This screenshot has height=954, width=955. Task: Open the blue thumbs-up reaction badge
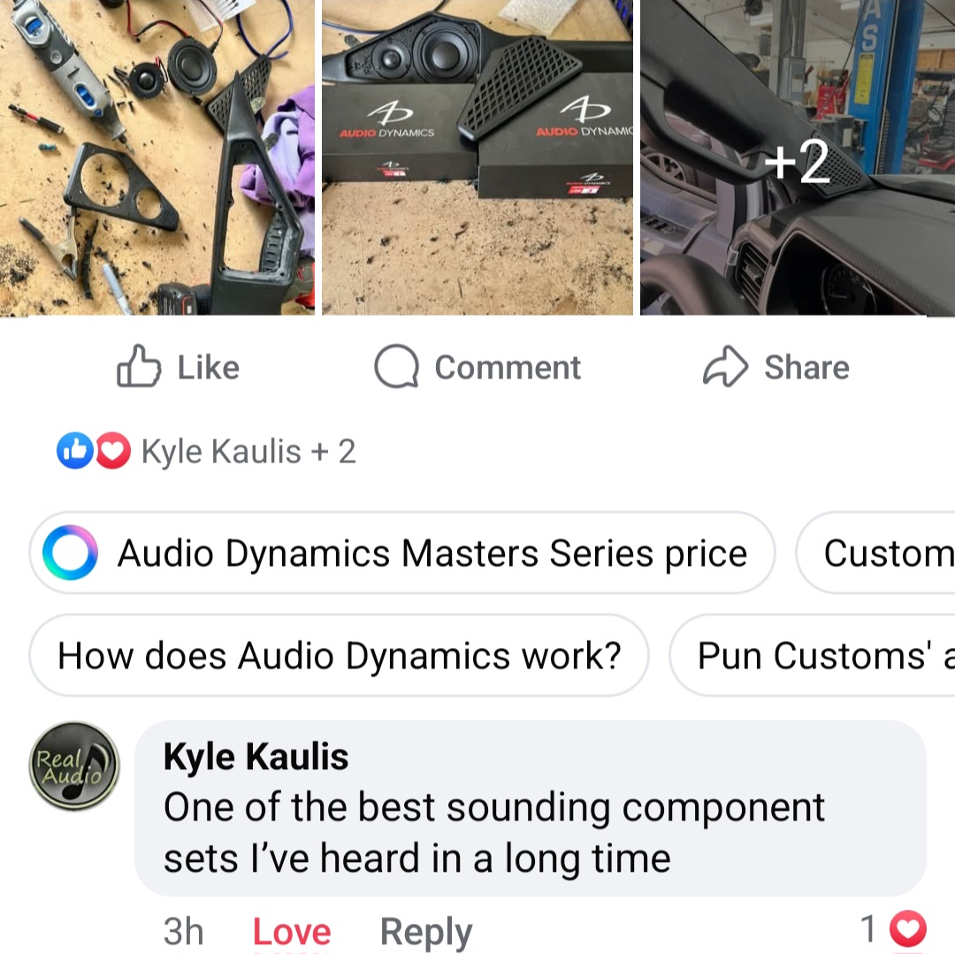(x=75, y=451)
